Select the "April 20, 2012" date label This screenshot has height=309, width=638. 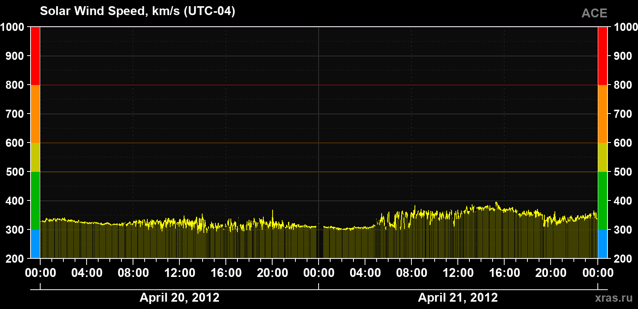179,297
